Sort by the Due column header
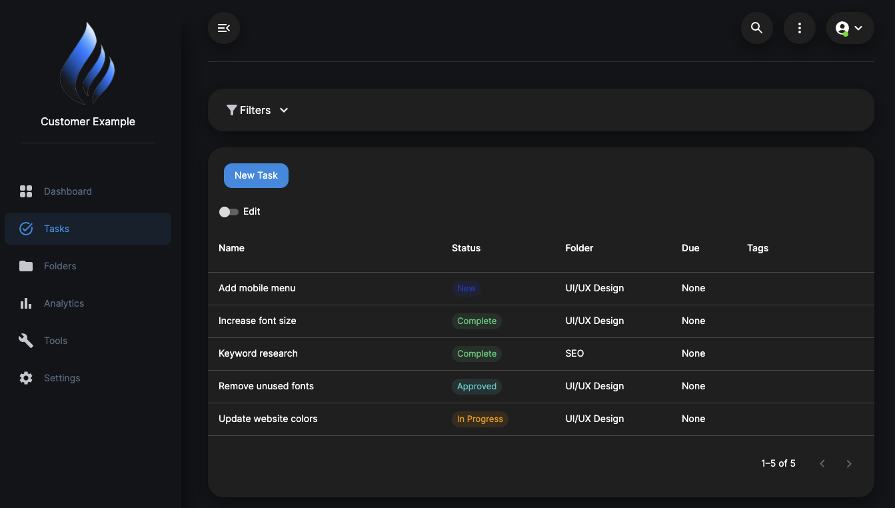Screen dimensions: 895x508 coord(690,248)
